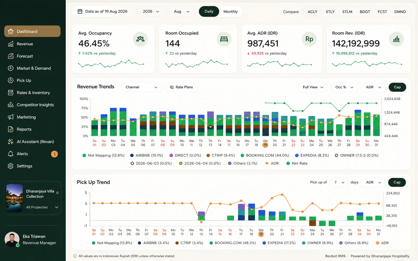The height and width of the screenshot is (261, 418).
Task: Open the pick up days dropdown
Action: [x=339, y=182]
